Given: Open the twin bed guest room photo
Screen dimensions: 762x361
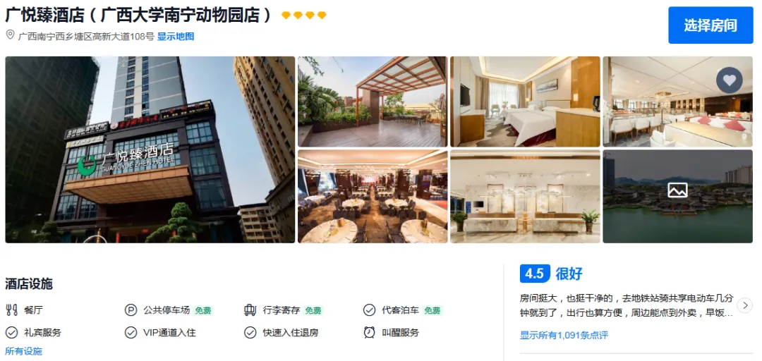Looking at the screenshot, I should (x=526, y=102).
